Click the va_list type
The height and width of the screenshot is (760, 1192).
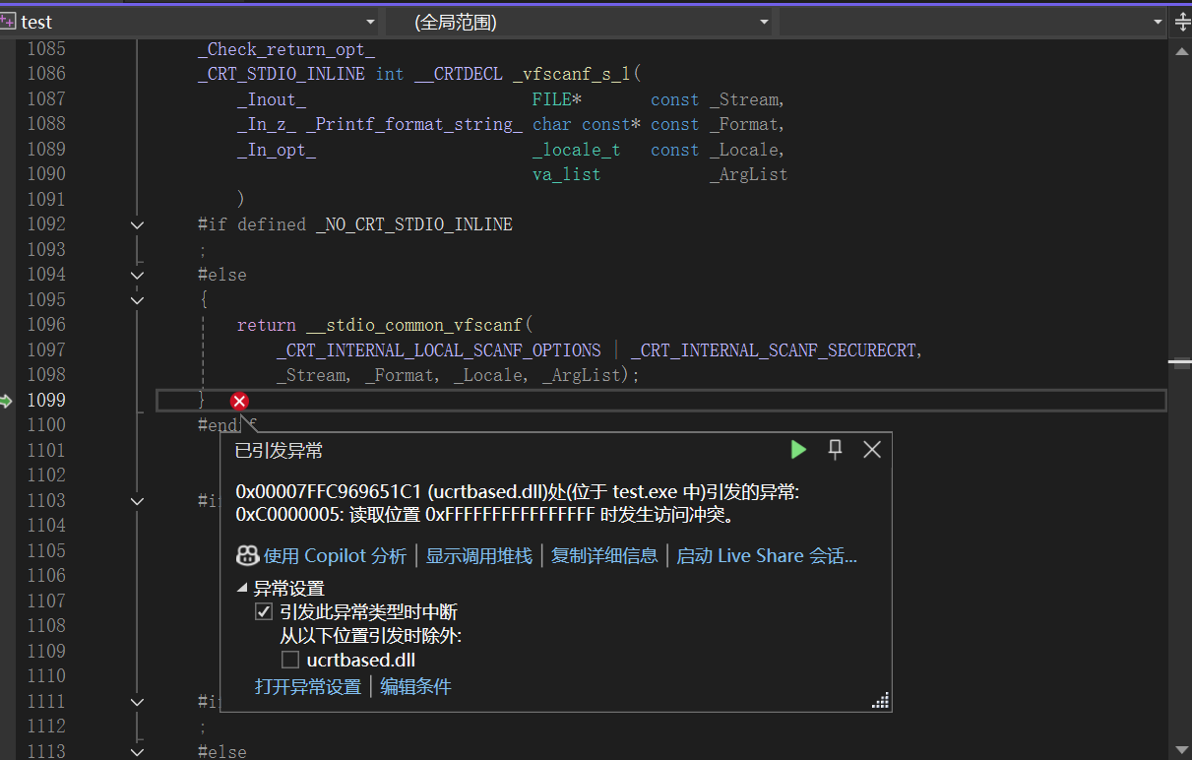point(567,174)
